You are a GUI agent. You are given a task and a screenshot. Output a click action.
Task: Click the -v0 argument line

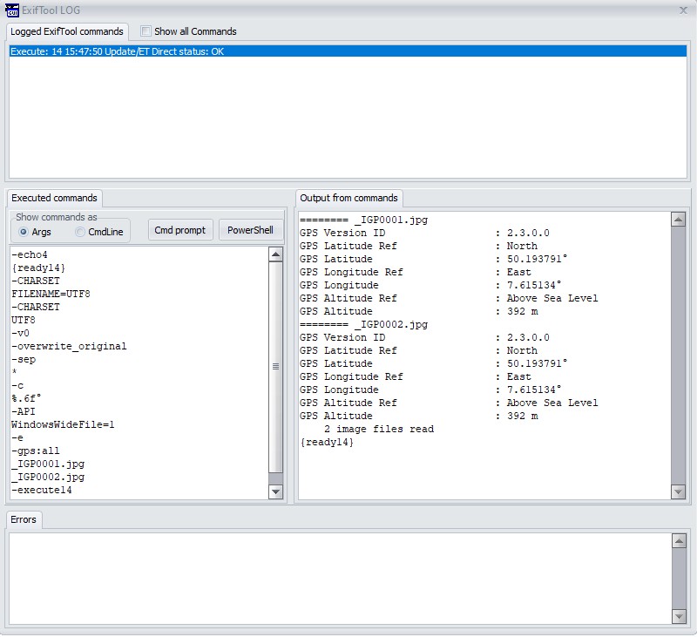[20, 333]
